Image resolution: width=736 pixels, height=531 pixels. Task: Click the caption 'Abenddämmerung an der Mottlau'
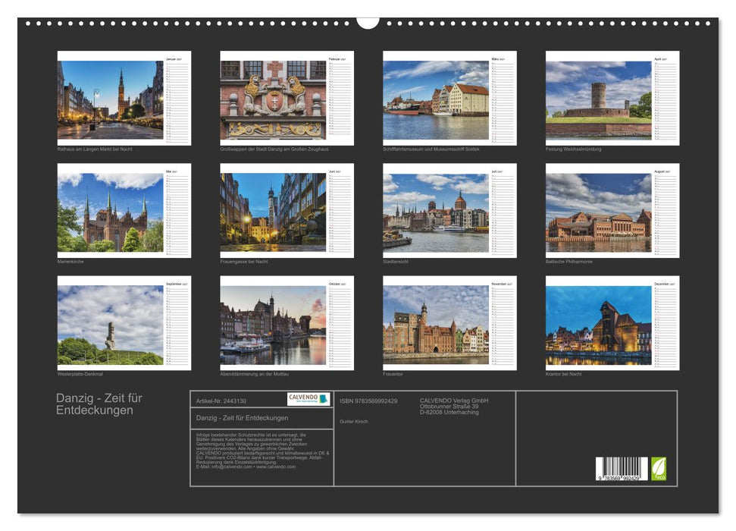pyautogui.click(x=255, y=374)
